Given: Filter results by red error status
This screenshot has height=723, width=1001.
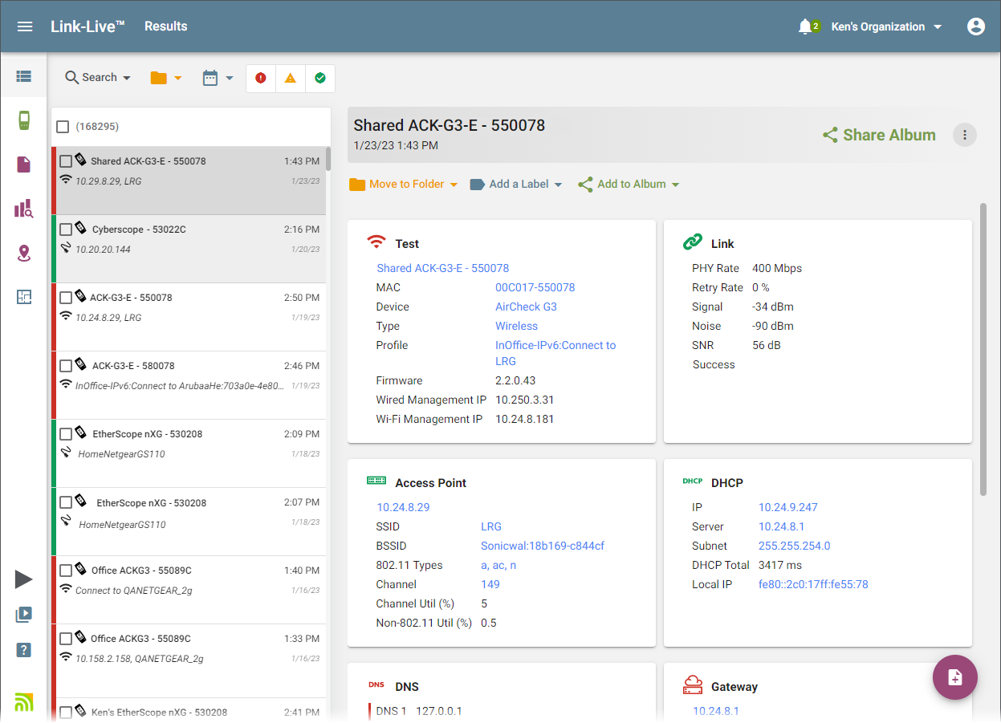Looking at the screenshot, I should (261, 78).
